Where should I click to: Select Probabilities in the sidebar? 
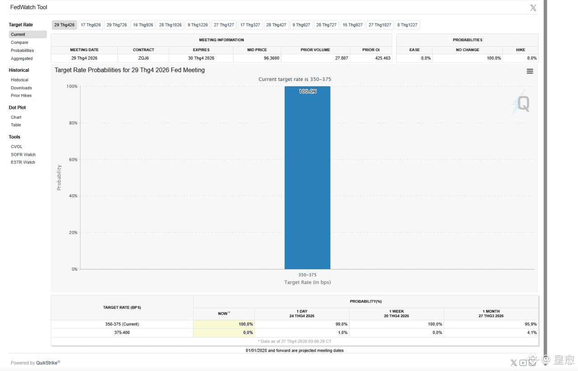(23, 51)
